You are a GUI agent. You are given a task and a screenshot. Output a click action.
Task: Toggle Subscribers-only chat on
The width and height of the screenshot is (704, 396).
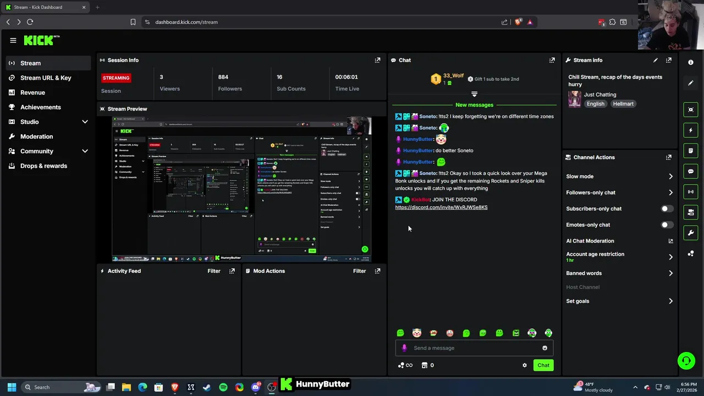(x=667, y=209)
